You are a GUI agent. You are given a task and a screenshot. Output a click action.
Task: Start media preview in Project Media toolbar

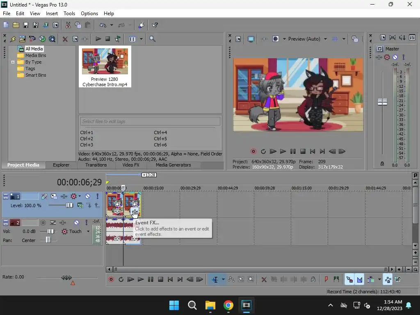(98, 39)
